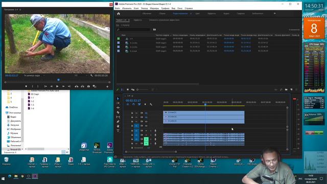327x184 pixels.
Task: Click New Item icon in Project panel
Action: pyautogui.click(x=291, y=89)
